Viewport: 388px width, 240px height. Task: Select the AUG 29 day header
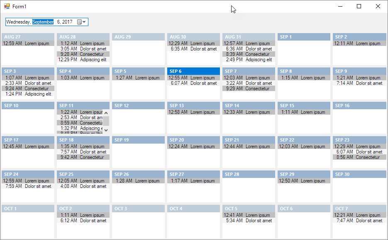(x=138, y=37)
